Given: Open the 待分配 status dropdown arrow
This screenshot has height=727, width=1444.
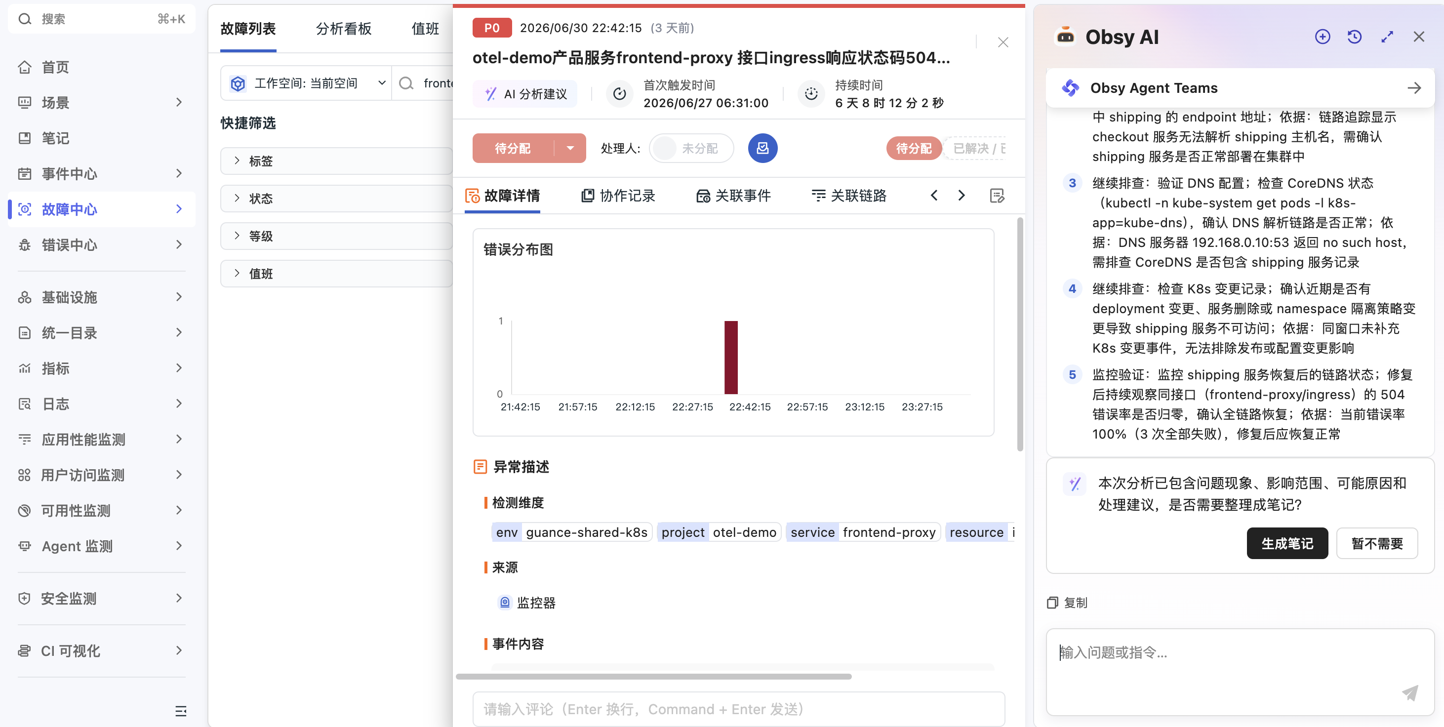Looking at the screenshot, I should 570,149.
